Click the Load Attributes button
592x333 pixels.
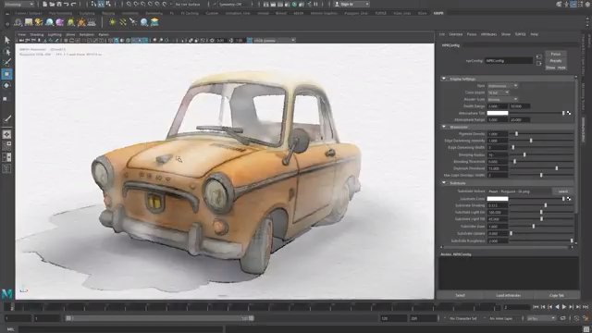pyautogui.click(x=508, y=295)
